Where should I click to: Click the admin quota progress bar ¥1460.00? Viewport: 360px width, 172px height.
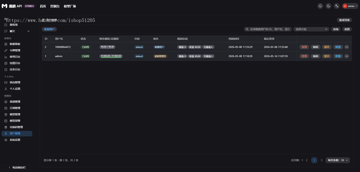coord(111,56)
